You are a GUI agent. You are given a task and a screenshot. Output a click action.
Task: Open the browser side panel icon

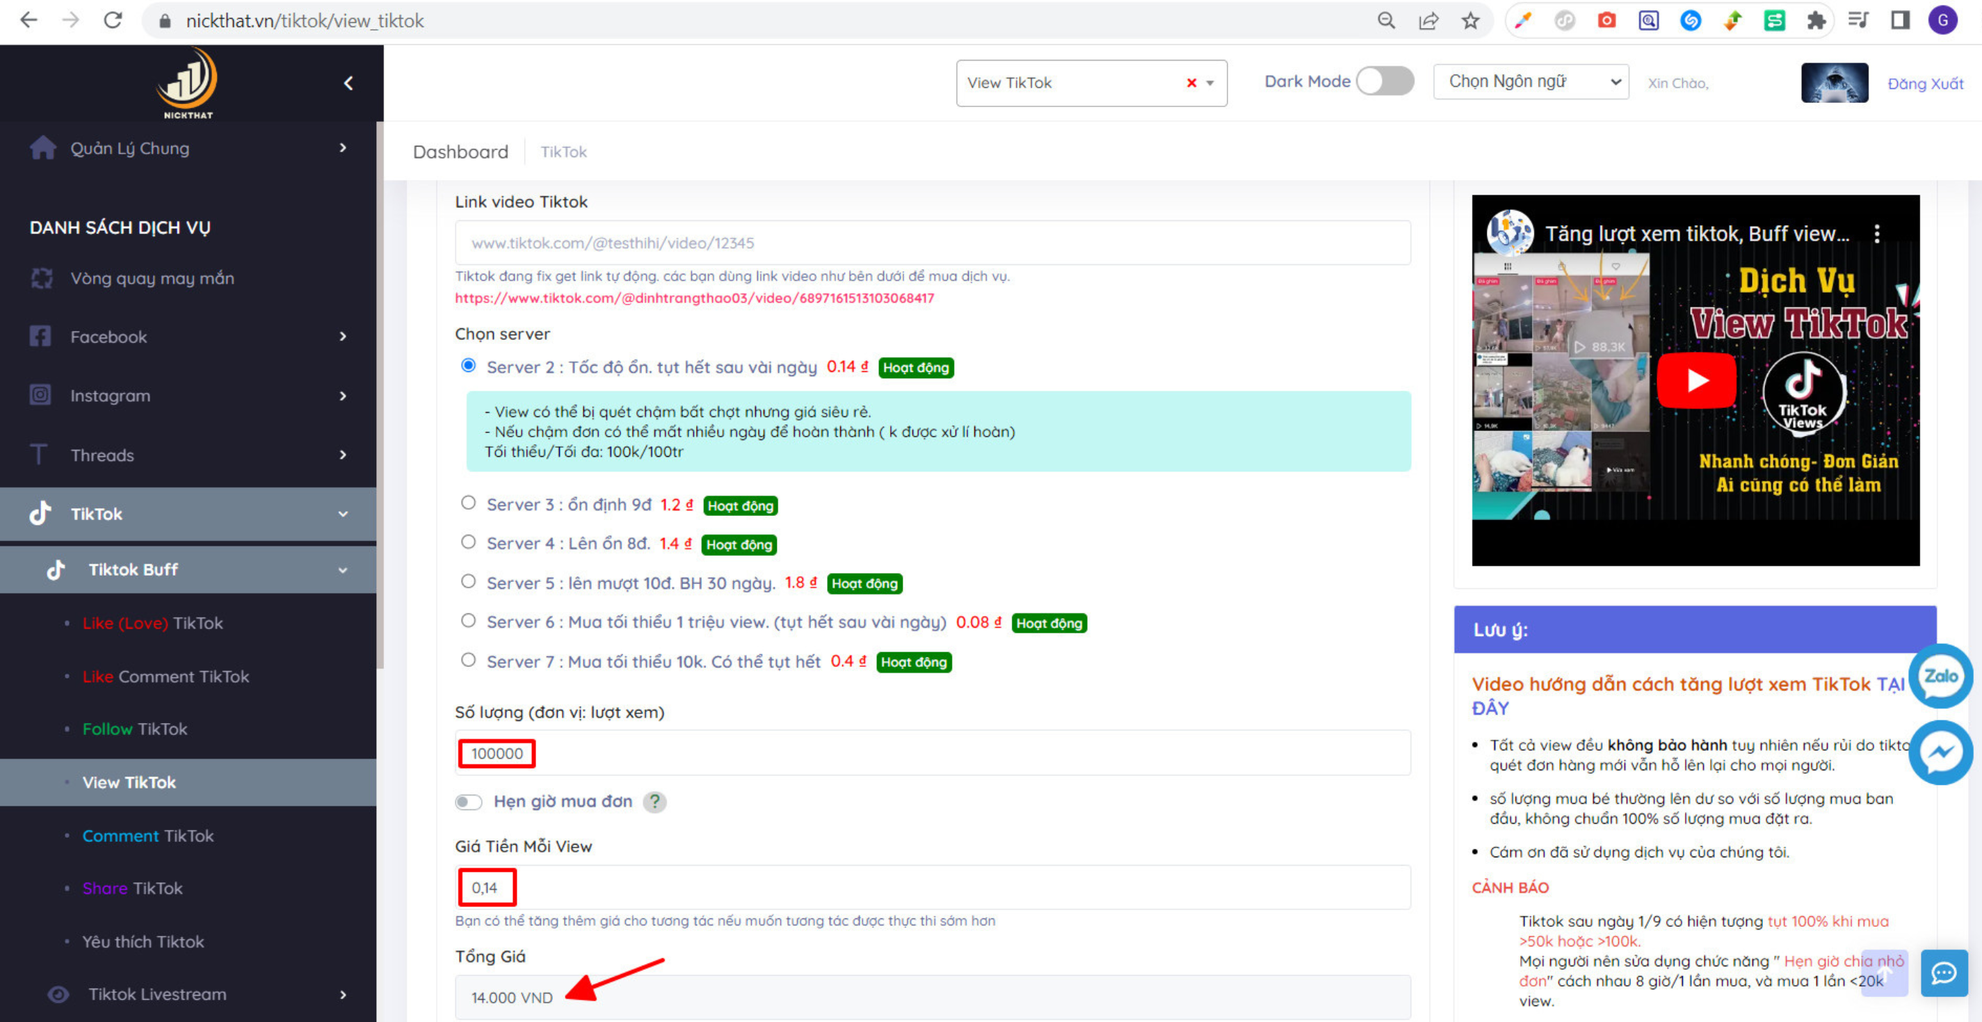click(x=1900, y=21)
